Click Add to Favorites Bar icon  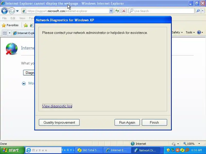point(26,25)
